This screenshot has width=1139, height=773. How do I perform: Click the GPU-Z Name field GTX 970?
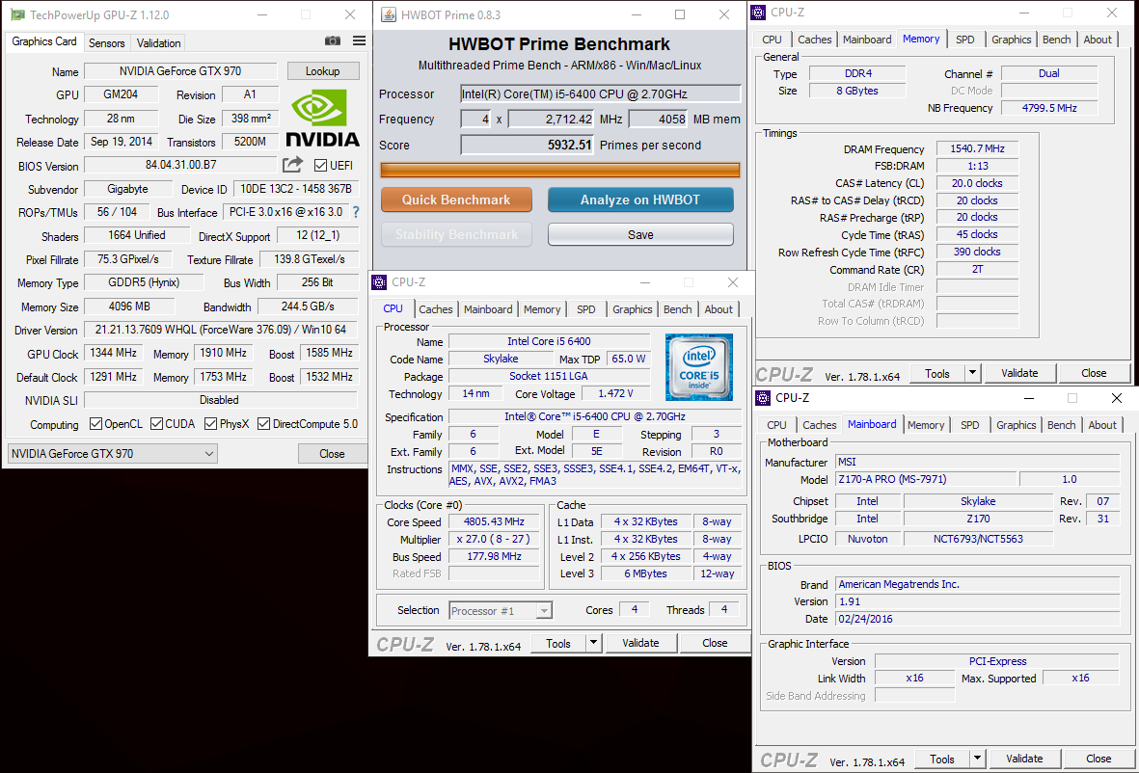(x=181, y=71)
